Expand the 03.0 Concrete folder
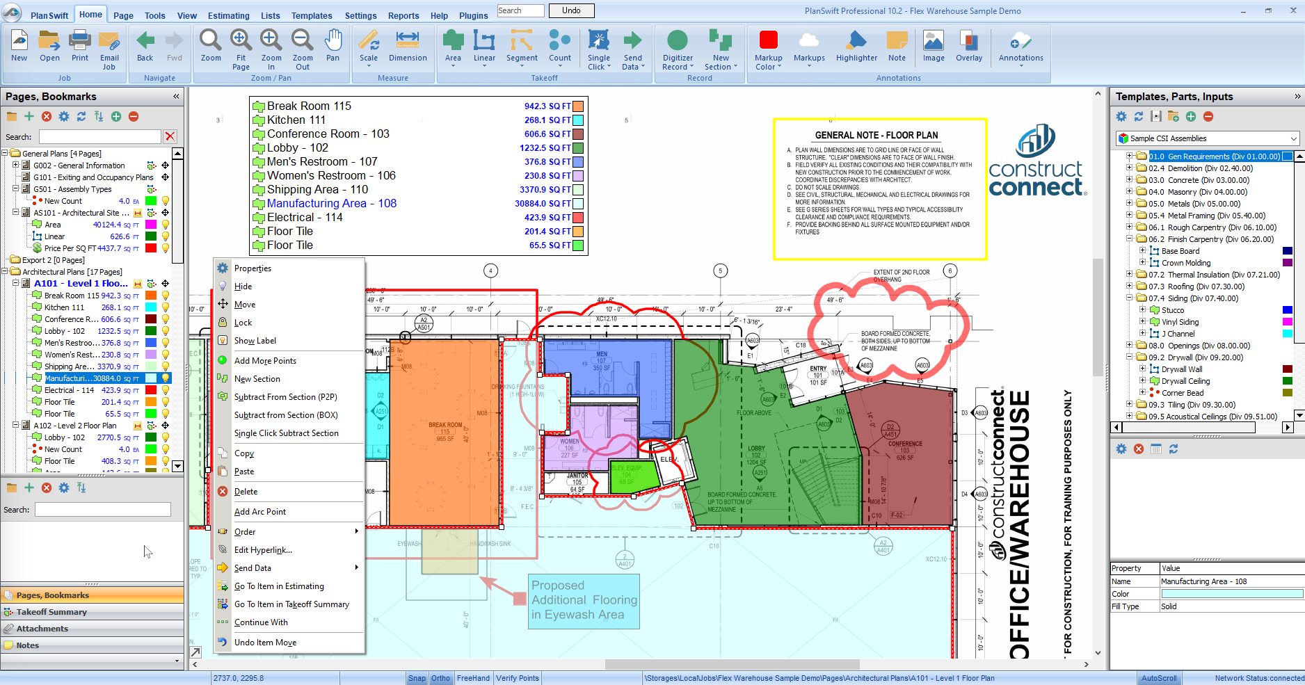The height and width of the screenshot is (685, 1305). [1130, 180]
